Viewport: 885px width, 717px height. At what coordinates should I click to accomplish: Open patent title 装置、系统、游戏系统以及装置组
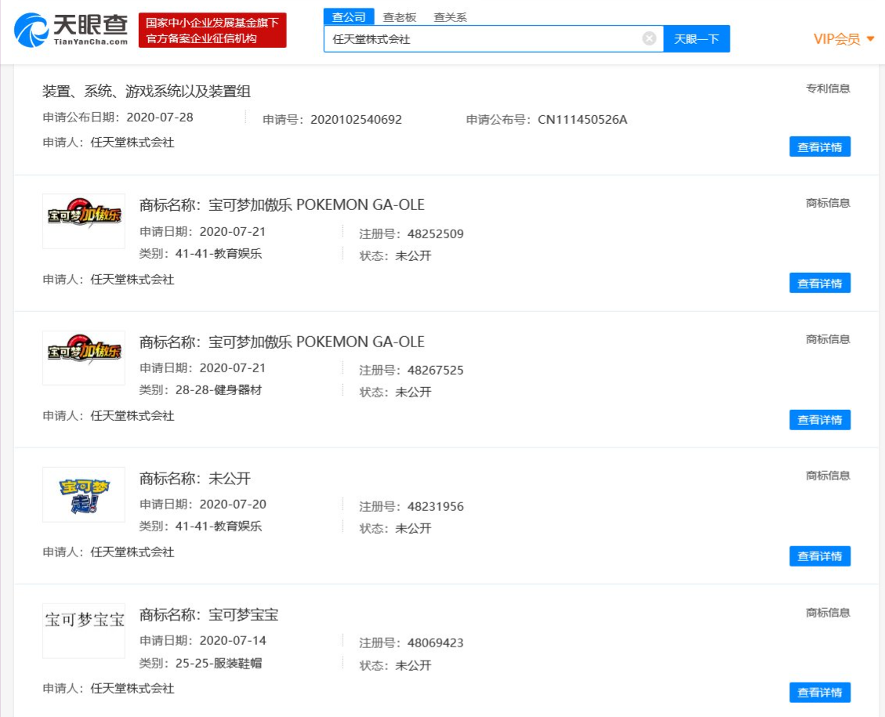coord(147,92)
